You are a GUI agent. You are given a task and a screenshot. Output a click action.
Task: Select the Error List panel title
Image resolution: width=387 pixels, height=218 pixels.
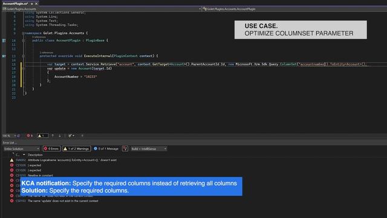coord(10,143)
